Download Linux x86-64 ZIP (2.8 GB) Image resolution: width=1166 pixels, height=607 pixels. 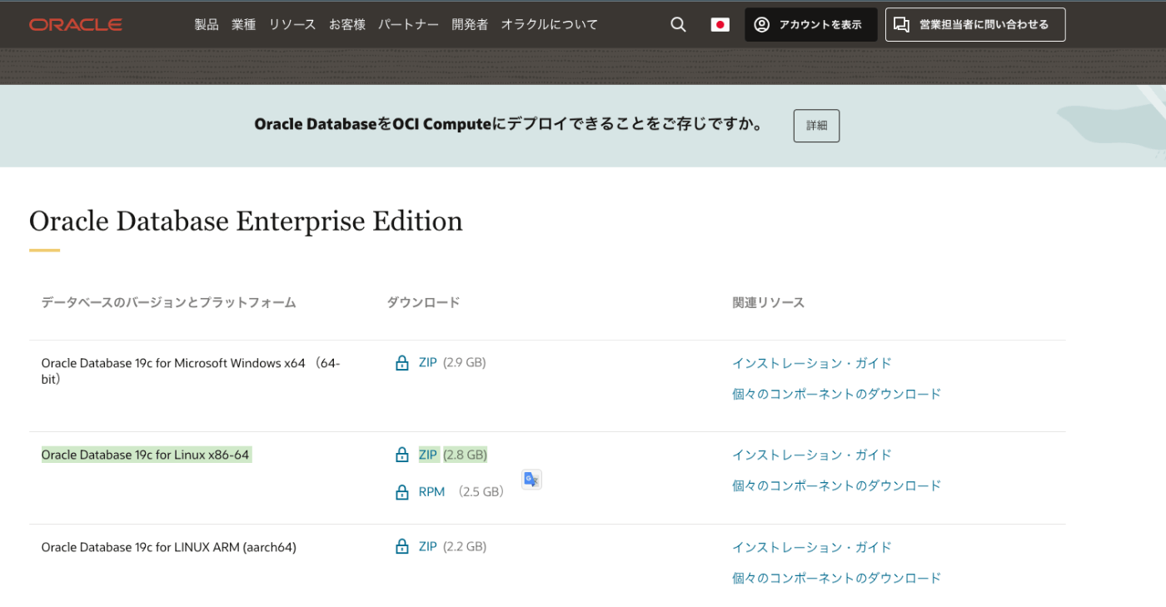pyautogui.click(x=428, y=455)
